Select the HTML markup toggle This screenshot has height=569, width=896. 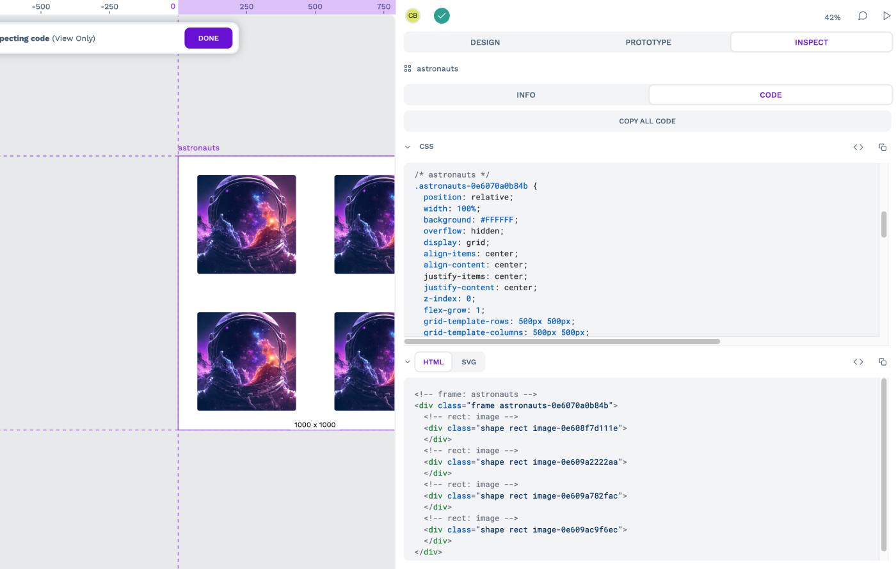coord(433,362)
